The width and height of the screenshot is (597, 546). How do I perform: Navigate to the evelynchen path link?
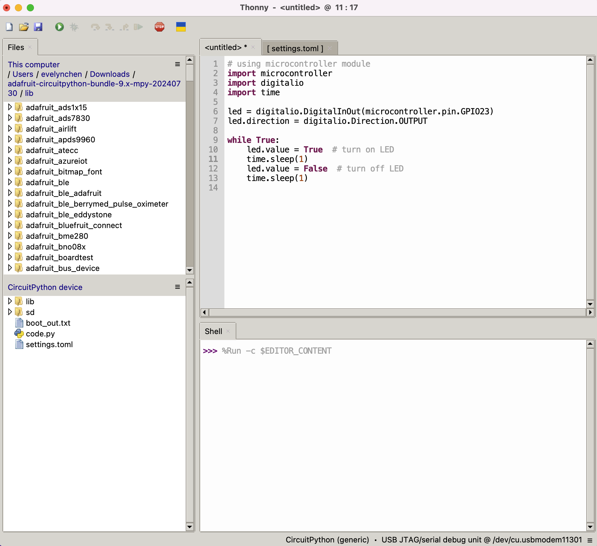[62, 74]
